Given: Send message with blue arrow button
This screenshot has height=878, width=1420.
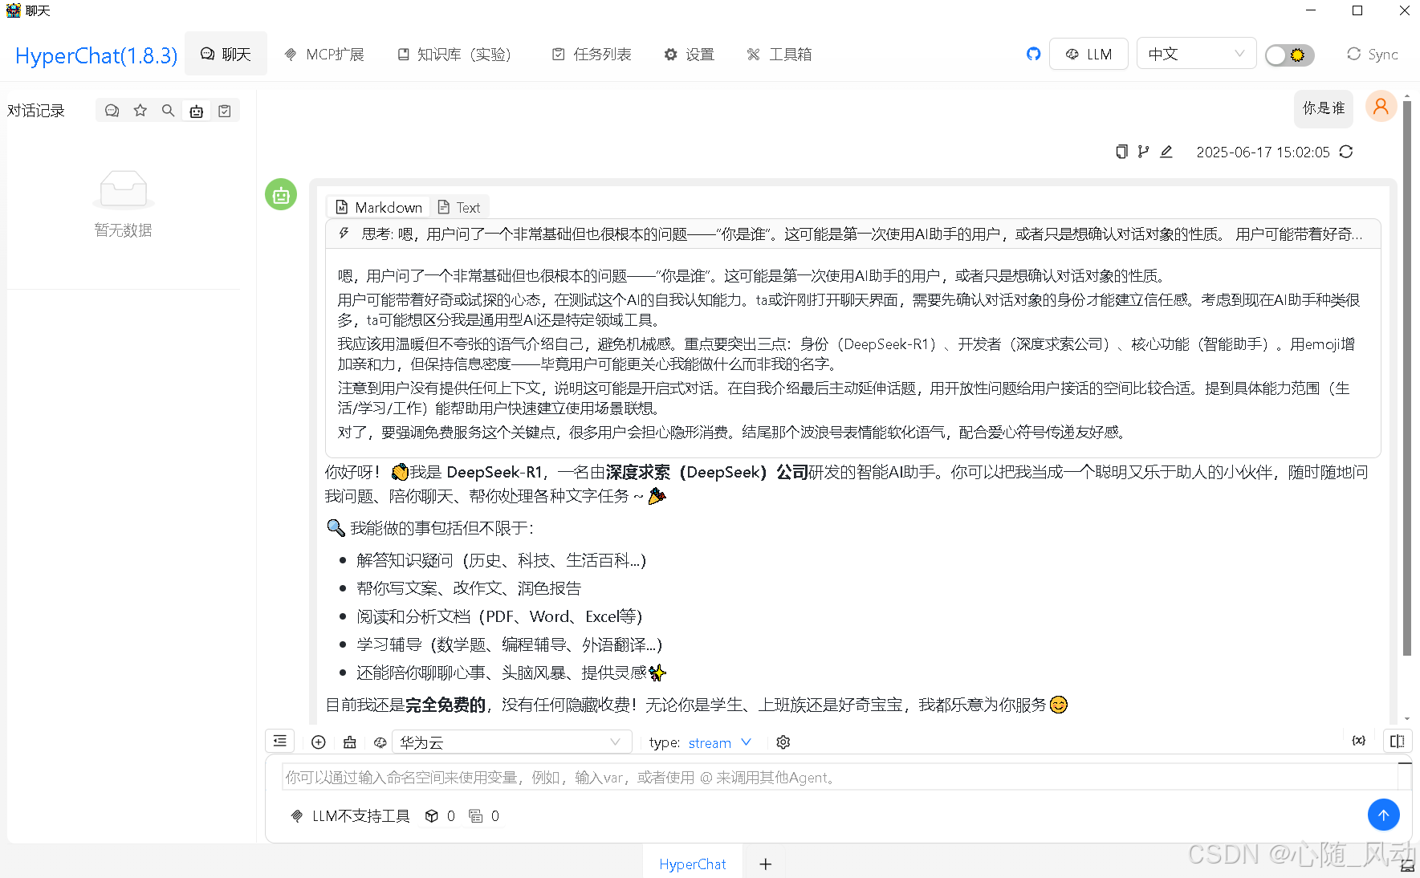Looking at the screenshot, I should (1384, 815).
